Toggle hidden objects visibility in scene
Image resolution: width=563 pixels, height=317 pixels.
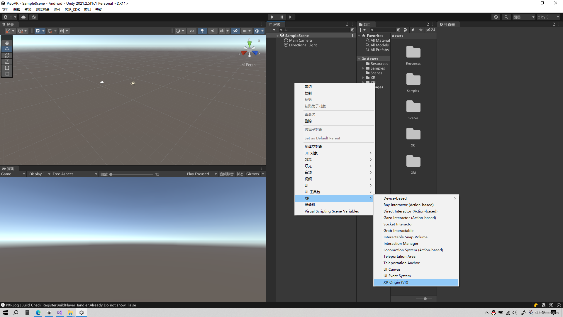[235, 31]
